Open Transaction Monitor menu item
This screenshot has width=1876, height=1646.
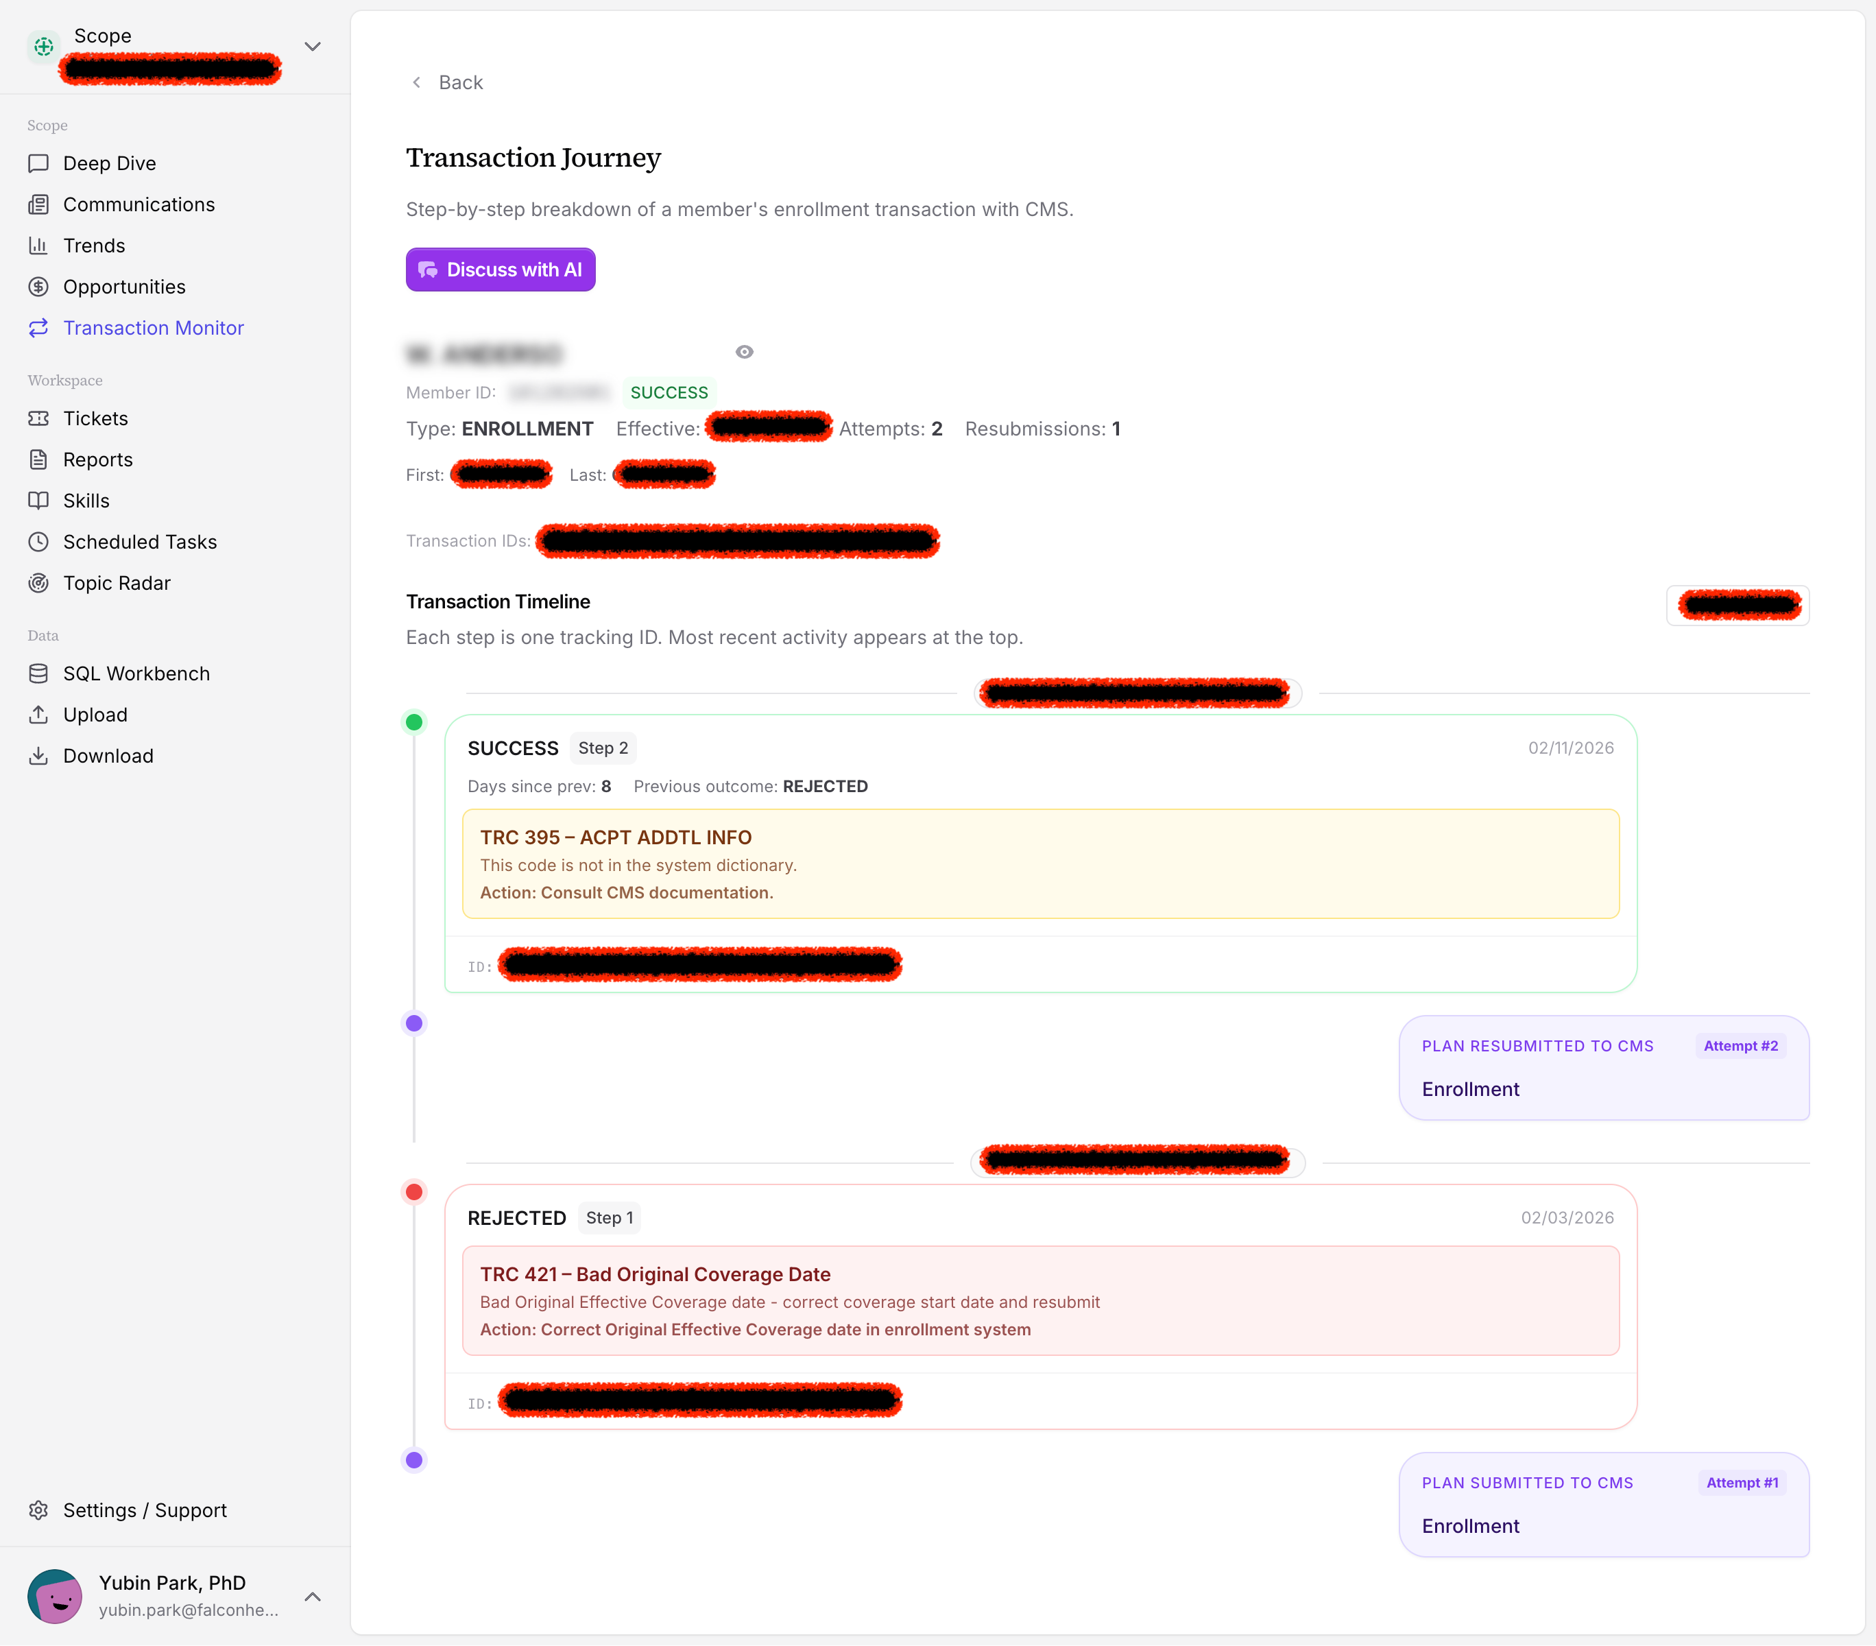154,329
